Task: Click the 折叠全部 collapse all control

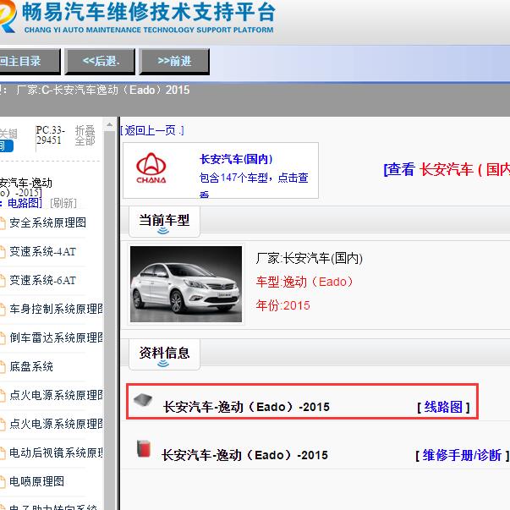Action: pyautogui.click(x=85, y=135)
